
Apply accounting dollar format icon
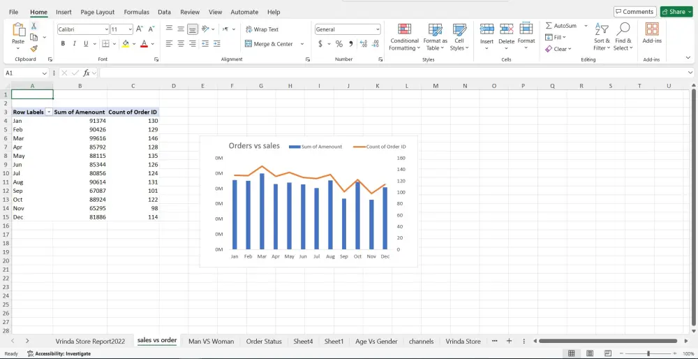320,43
